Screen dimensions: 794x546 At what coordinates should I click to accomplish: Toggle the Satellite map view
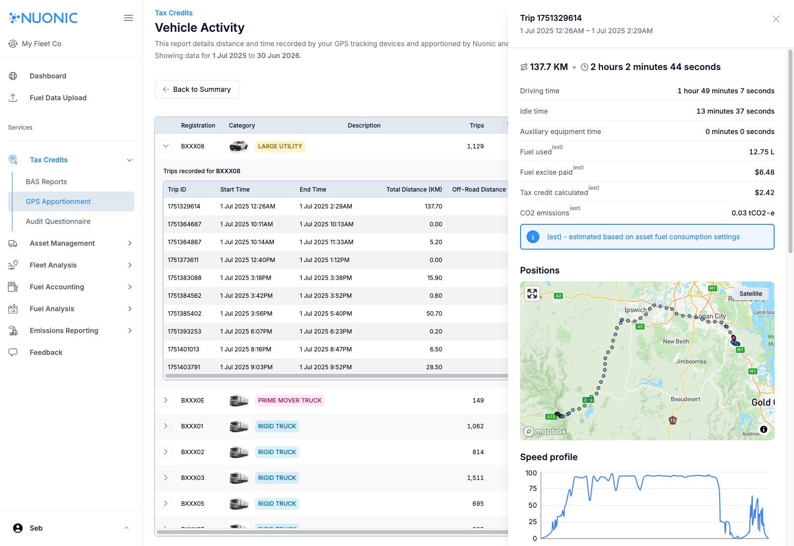coord(750,294)
